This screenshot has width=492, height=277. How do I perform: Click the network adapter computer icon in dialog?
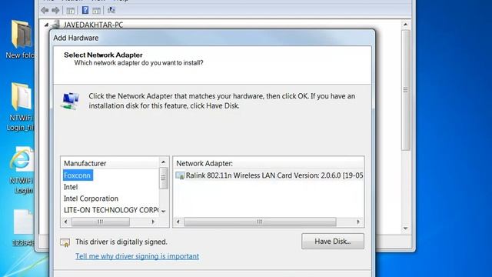click(70, 101)
